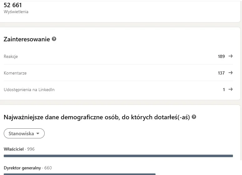242x175 pixels.
Task: Open Udostępnienia na LinkedIn details
Action: (x=118, y=90)
